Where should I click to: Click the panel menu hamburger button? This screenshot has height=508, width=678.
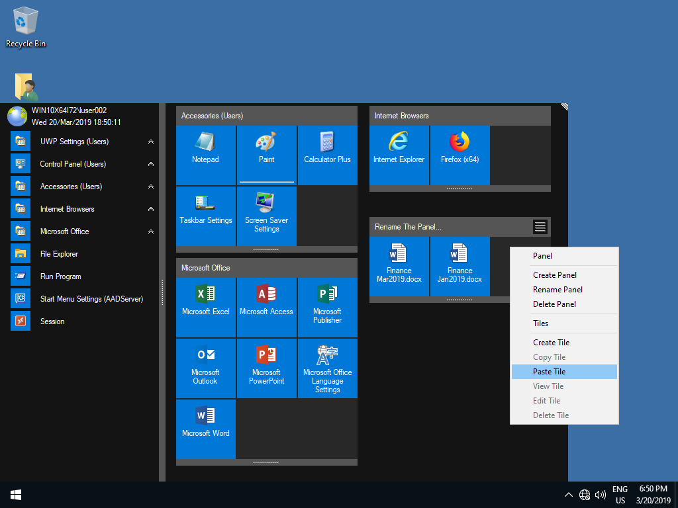540,227
